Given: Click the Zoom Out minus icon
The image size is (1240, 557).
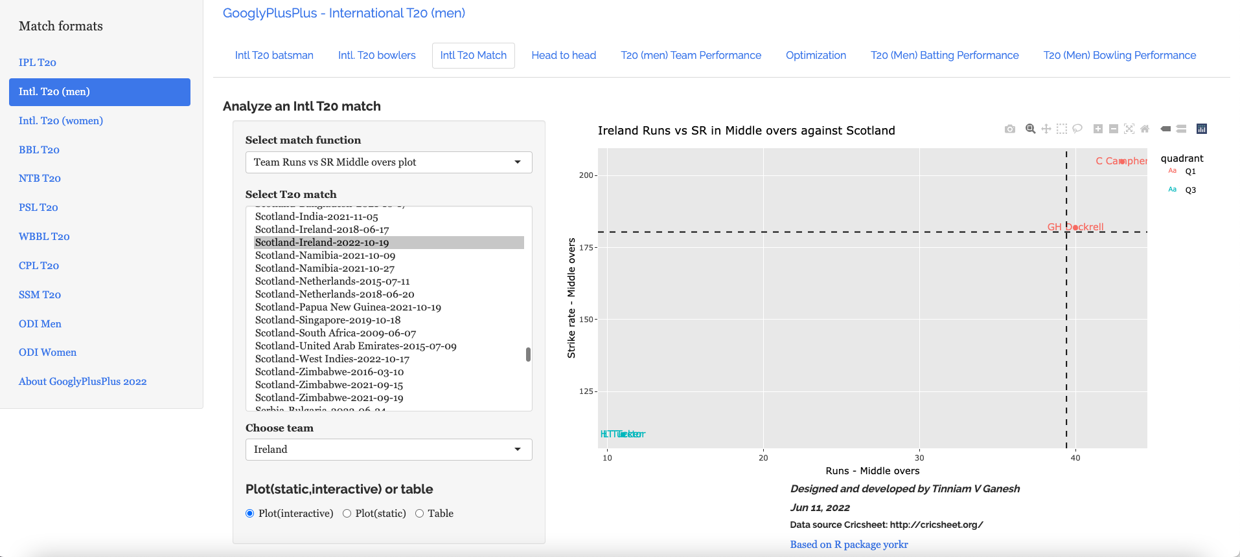Looking at the screenshot, I should point(1114,129).
